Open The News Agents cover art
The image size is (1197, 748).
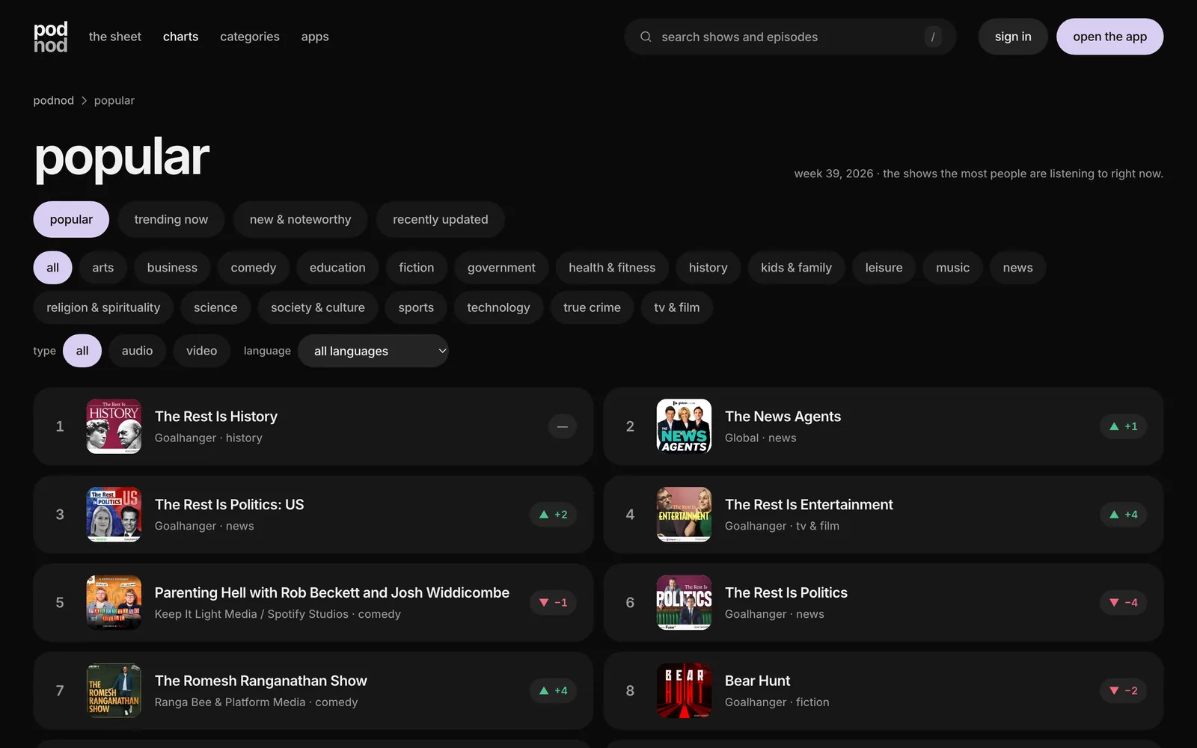click(684, 426)
